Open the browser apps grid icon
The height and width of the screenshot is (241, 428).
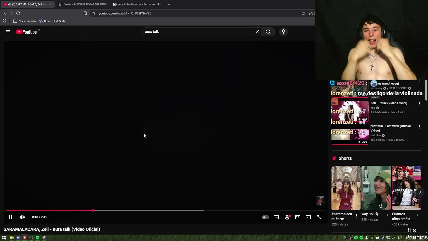pyautogui.click(x=4, y=21)
